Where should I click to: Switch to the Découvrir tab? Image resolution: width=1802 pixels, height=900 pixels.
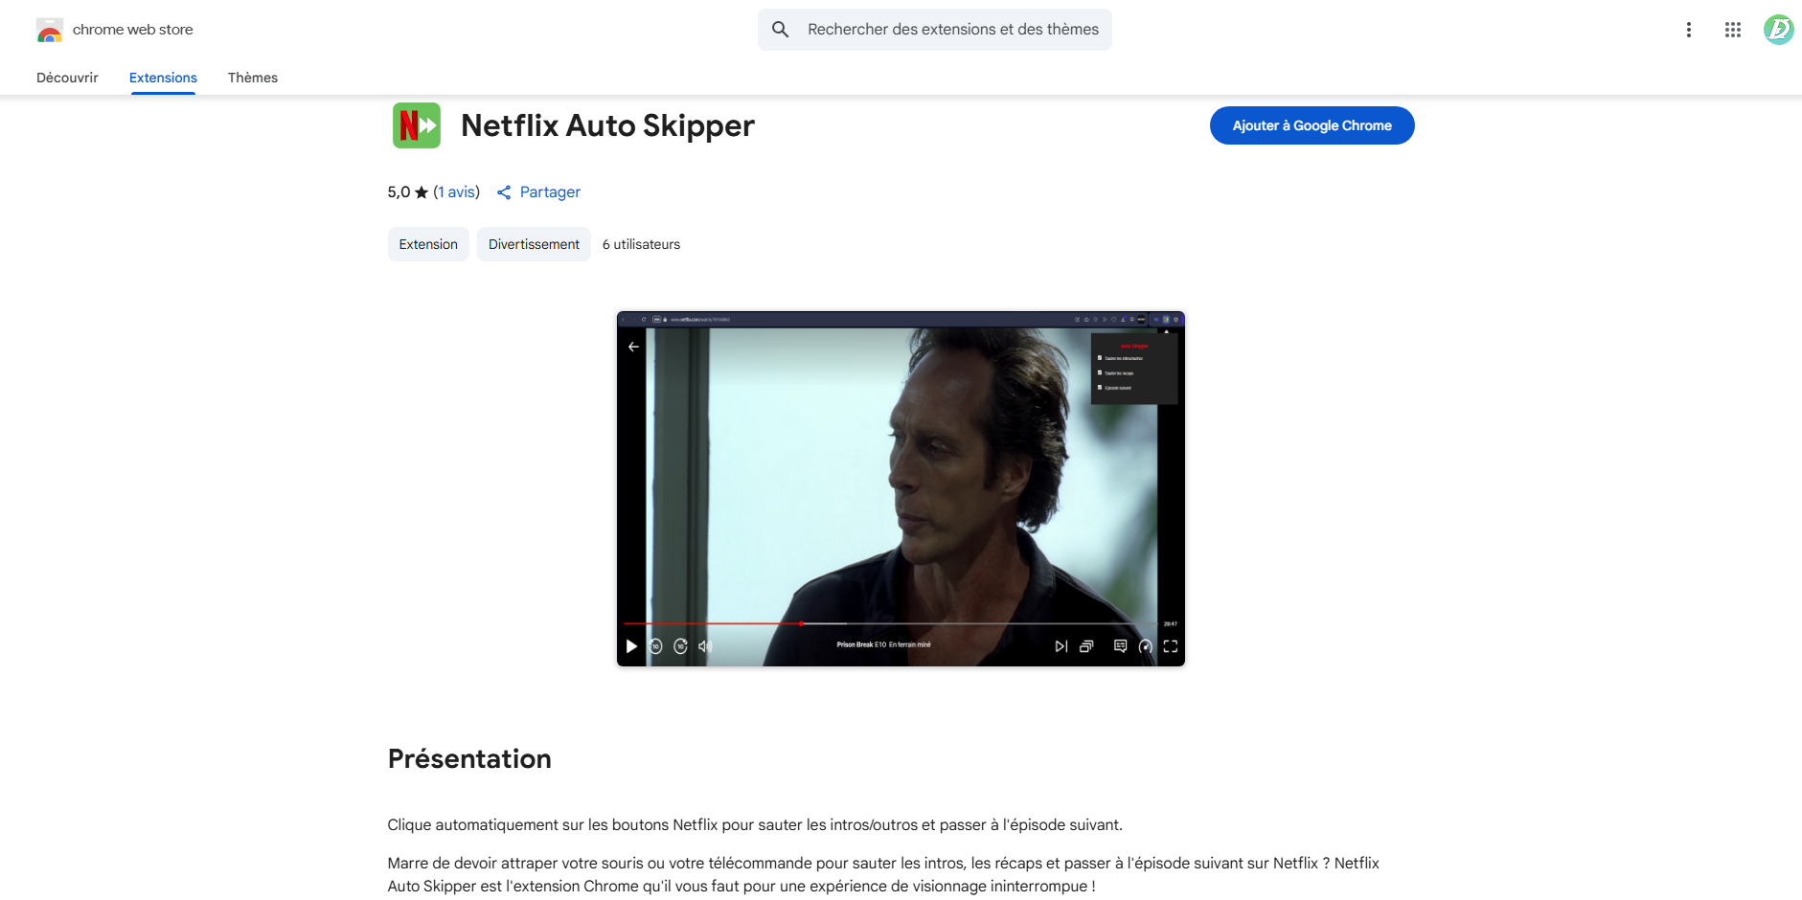tap(67, 78)
